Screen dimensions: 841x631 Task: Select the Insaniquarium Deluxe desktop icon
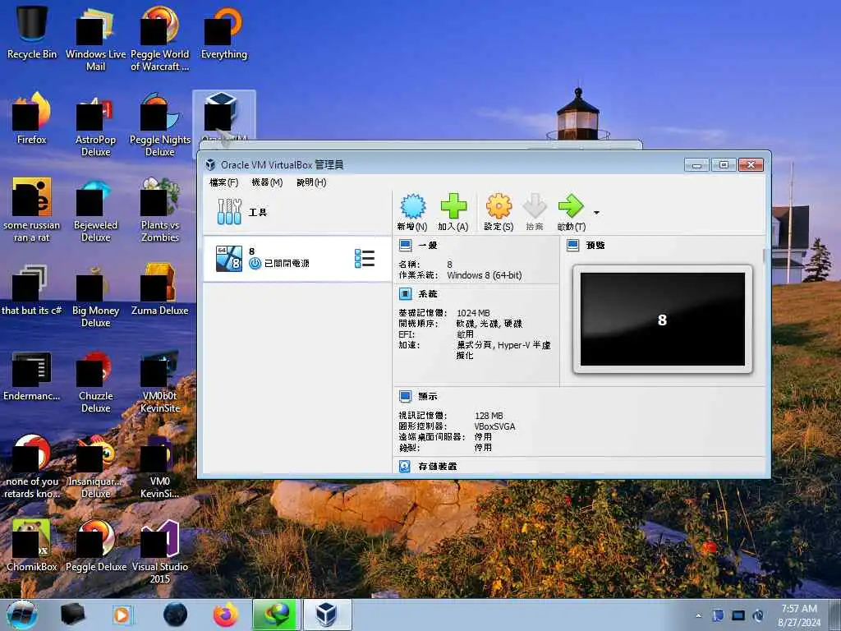point(95,467)
